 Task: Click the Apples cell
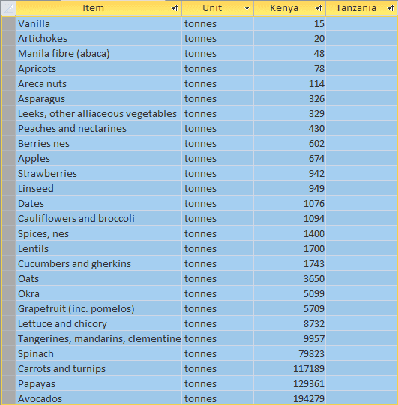[x=99, y=158]
